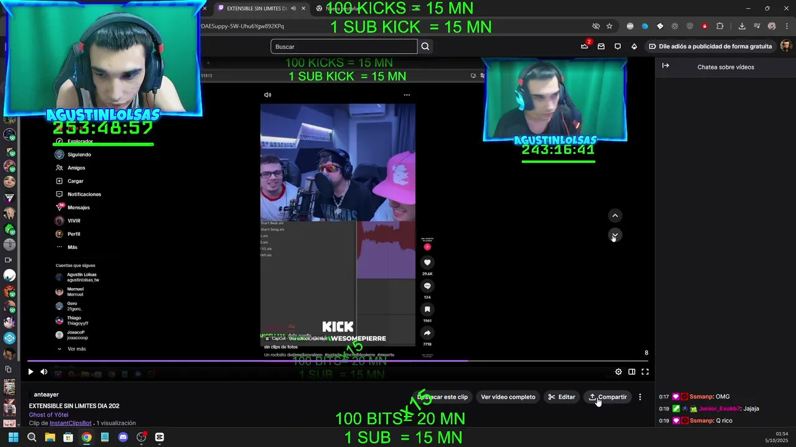Seek along the purple clip progress bar
The height and width of the screenshot is (447, 796).
pos(339,361)
